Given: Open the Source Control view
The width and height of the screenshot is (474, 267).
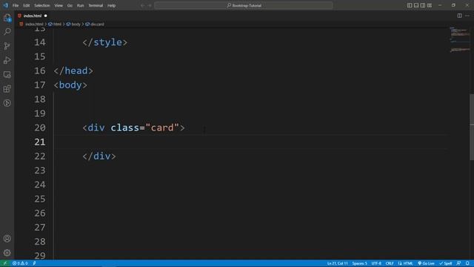Looking at the screenshot, I should click(7, 46).
